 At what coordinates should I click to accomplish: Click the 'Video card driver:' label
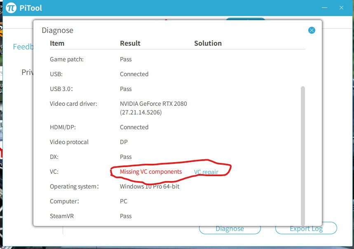click(x=73, y=104)
